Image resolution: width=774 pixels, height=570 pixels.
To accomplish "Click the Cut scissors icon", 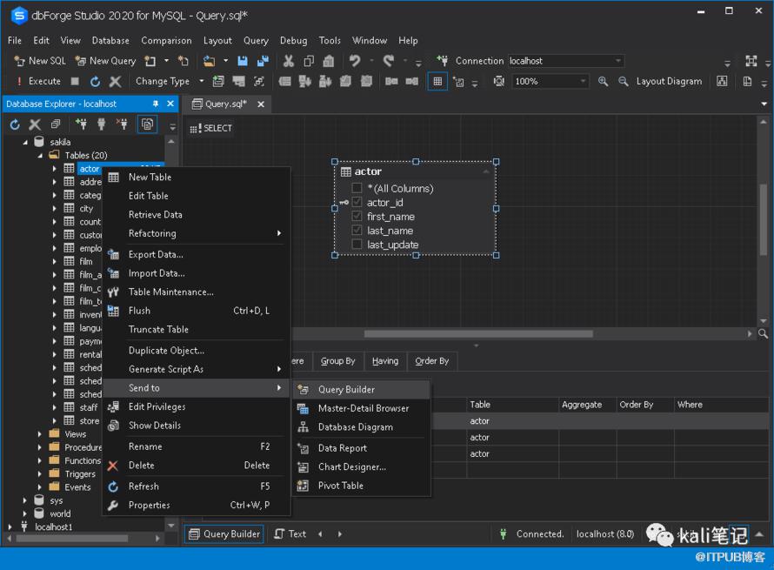I will (289, 61).
